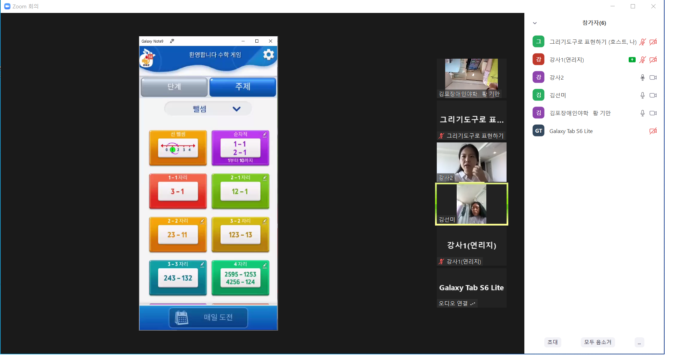
Task: Open the more options ellipsis button
Action: click(639, 342)
